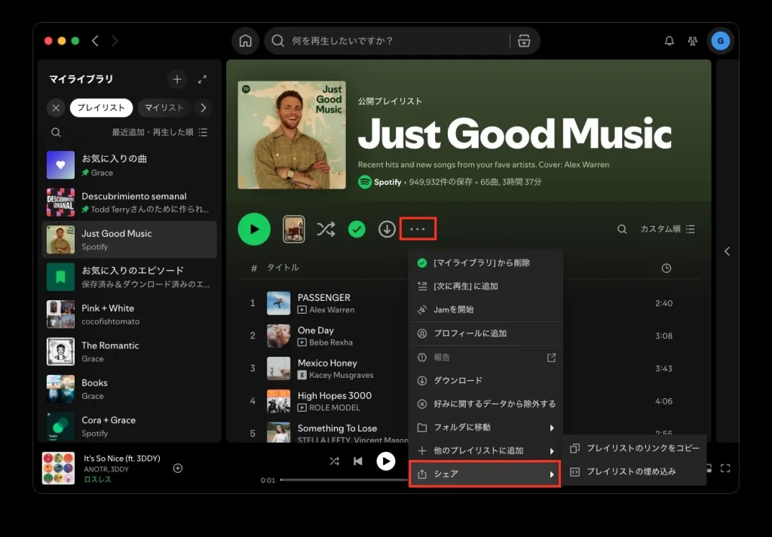Choose Jamを開始 menu item

[x=486, y=309]
